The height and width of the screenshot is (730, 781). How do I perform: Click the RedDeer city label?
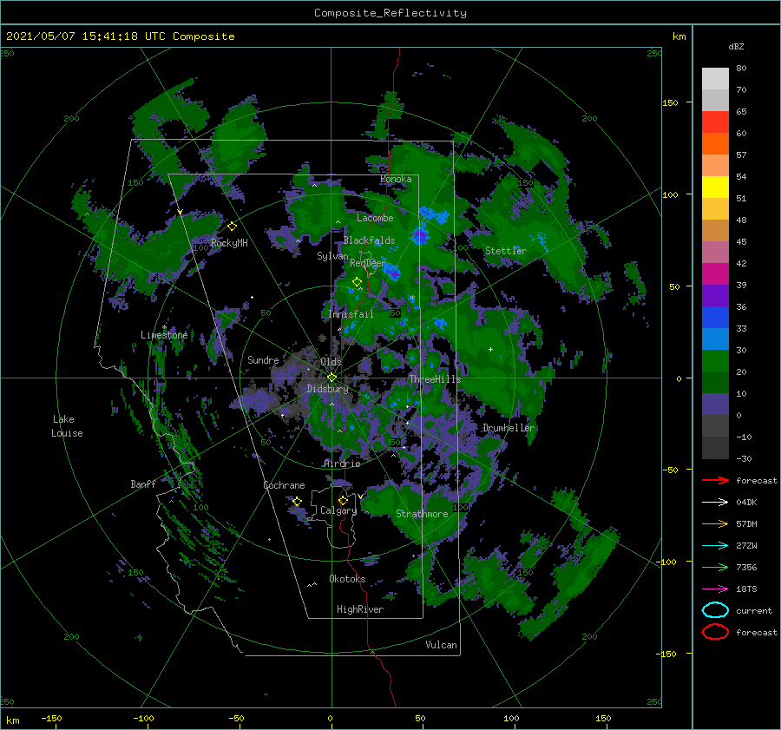coord(368,263)
